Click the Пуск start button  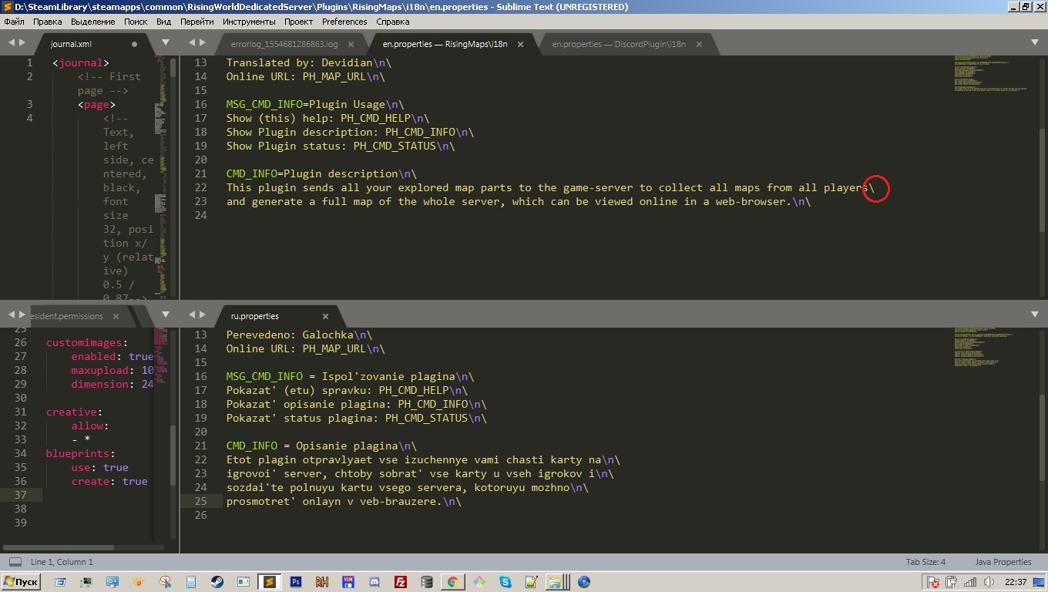click(x=22, y=582)
